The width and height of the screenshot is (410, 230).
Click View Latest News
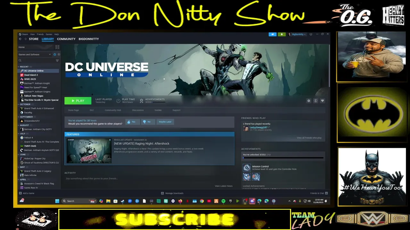point(224,186)
